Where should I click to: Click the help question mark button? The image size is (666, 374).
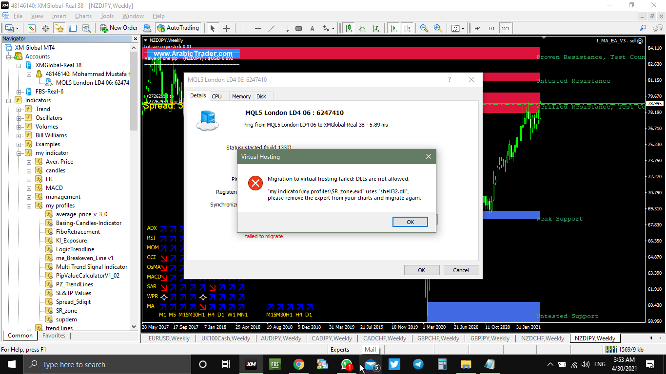450,80
